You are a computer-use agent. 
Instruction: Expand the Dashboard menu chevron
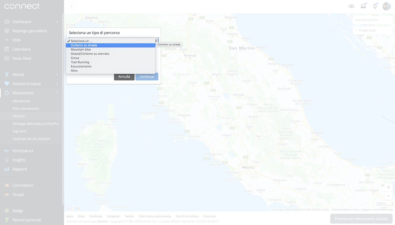click(x=57, y=22)
